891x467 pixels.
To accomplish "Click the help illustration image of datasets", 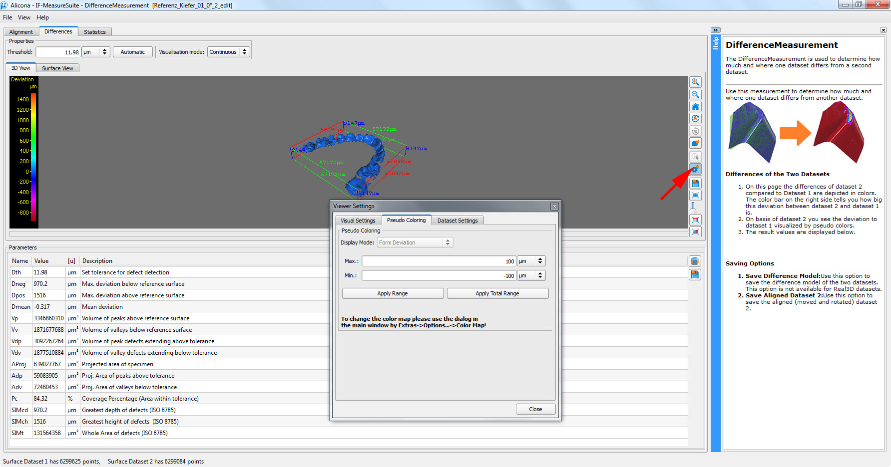I will 796,133.
